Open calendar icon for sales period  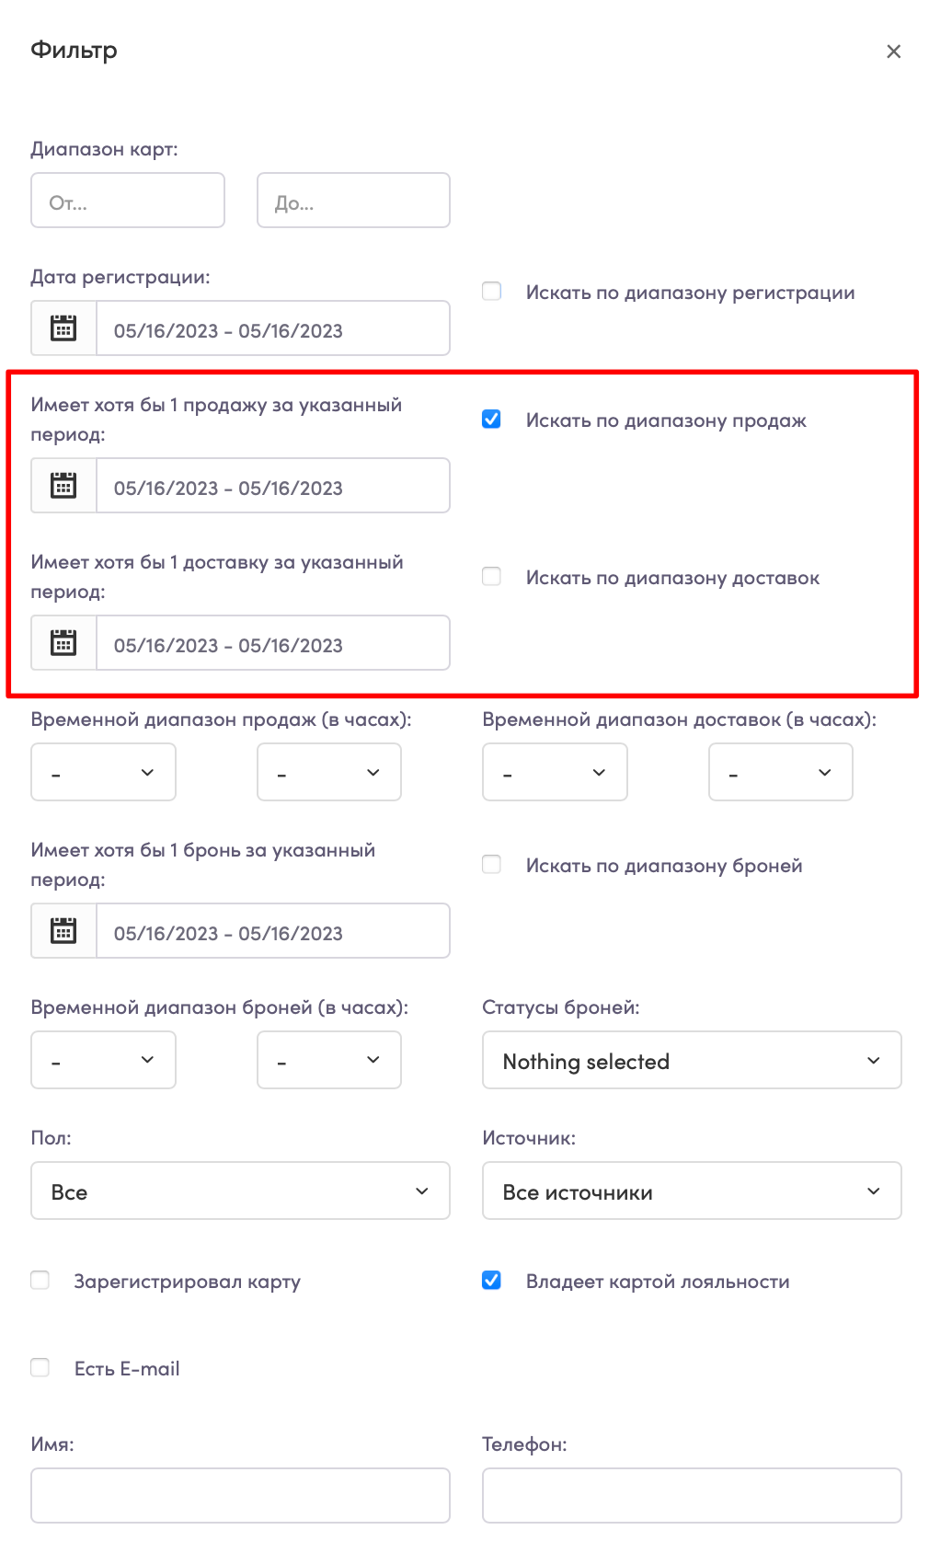point(63,486)
